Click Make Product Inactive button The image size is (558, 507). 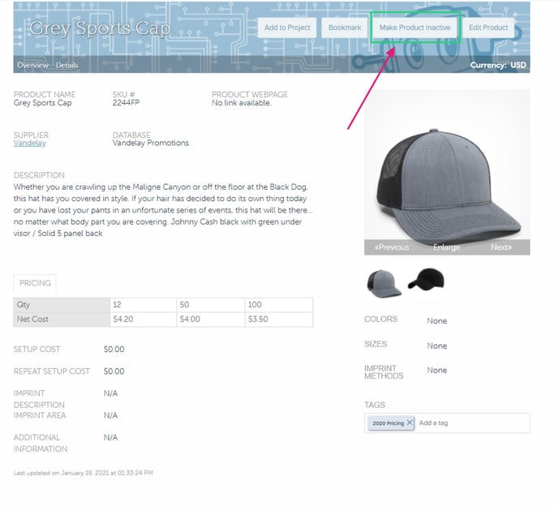[415, 28]
